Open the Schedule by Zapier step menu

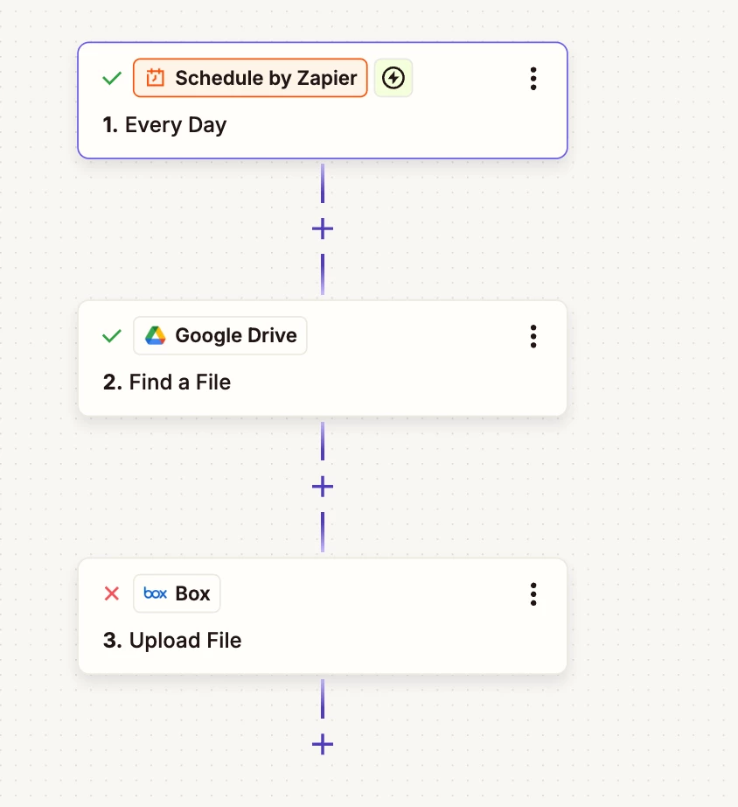pos(533,79)
